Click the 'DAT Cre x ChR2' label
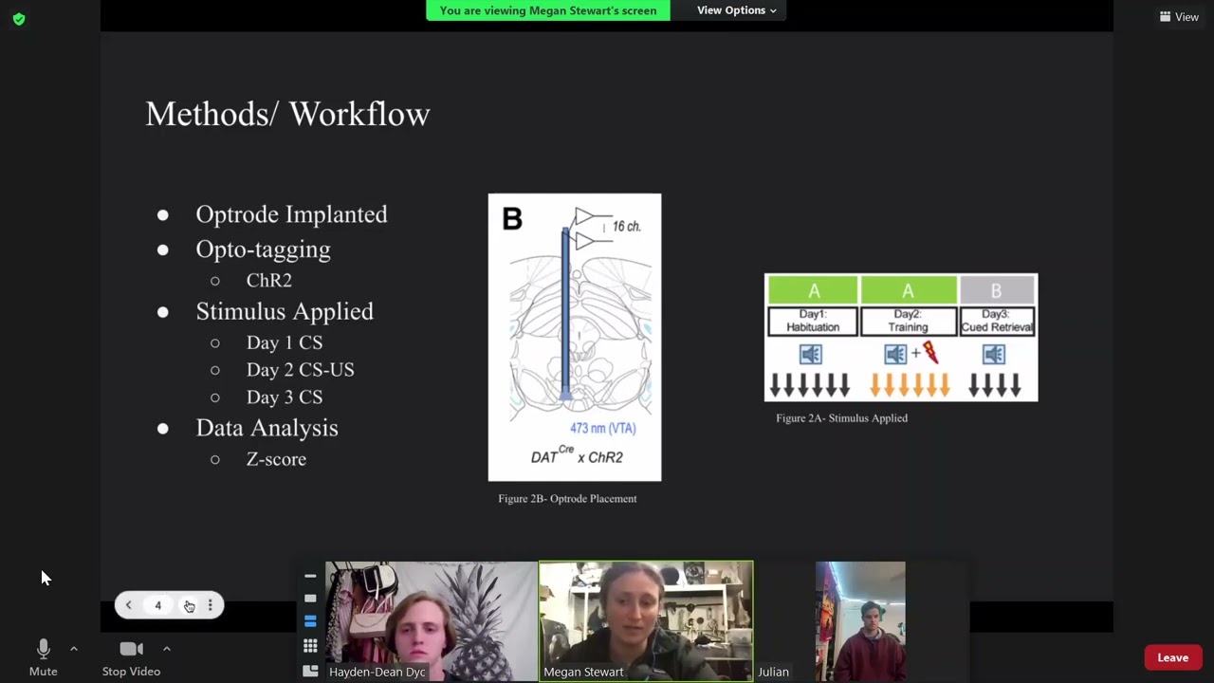The image size is (1214, 683). [577, 455]
